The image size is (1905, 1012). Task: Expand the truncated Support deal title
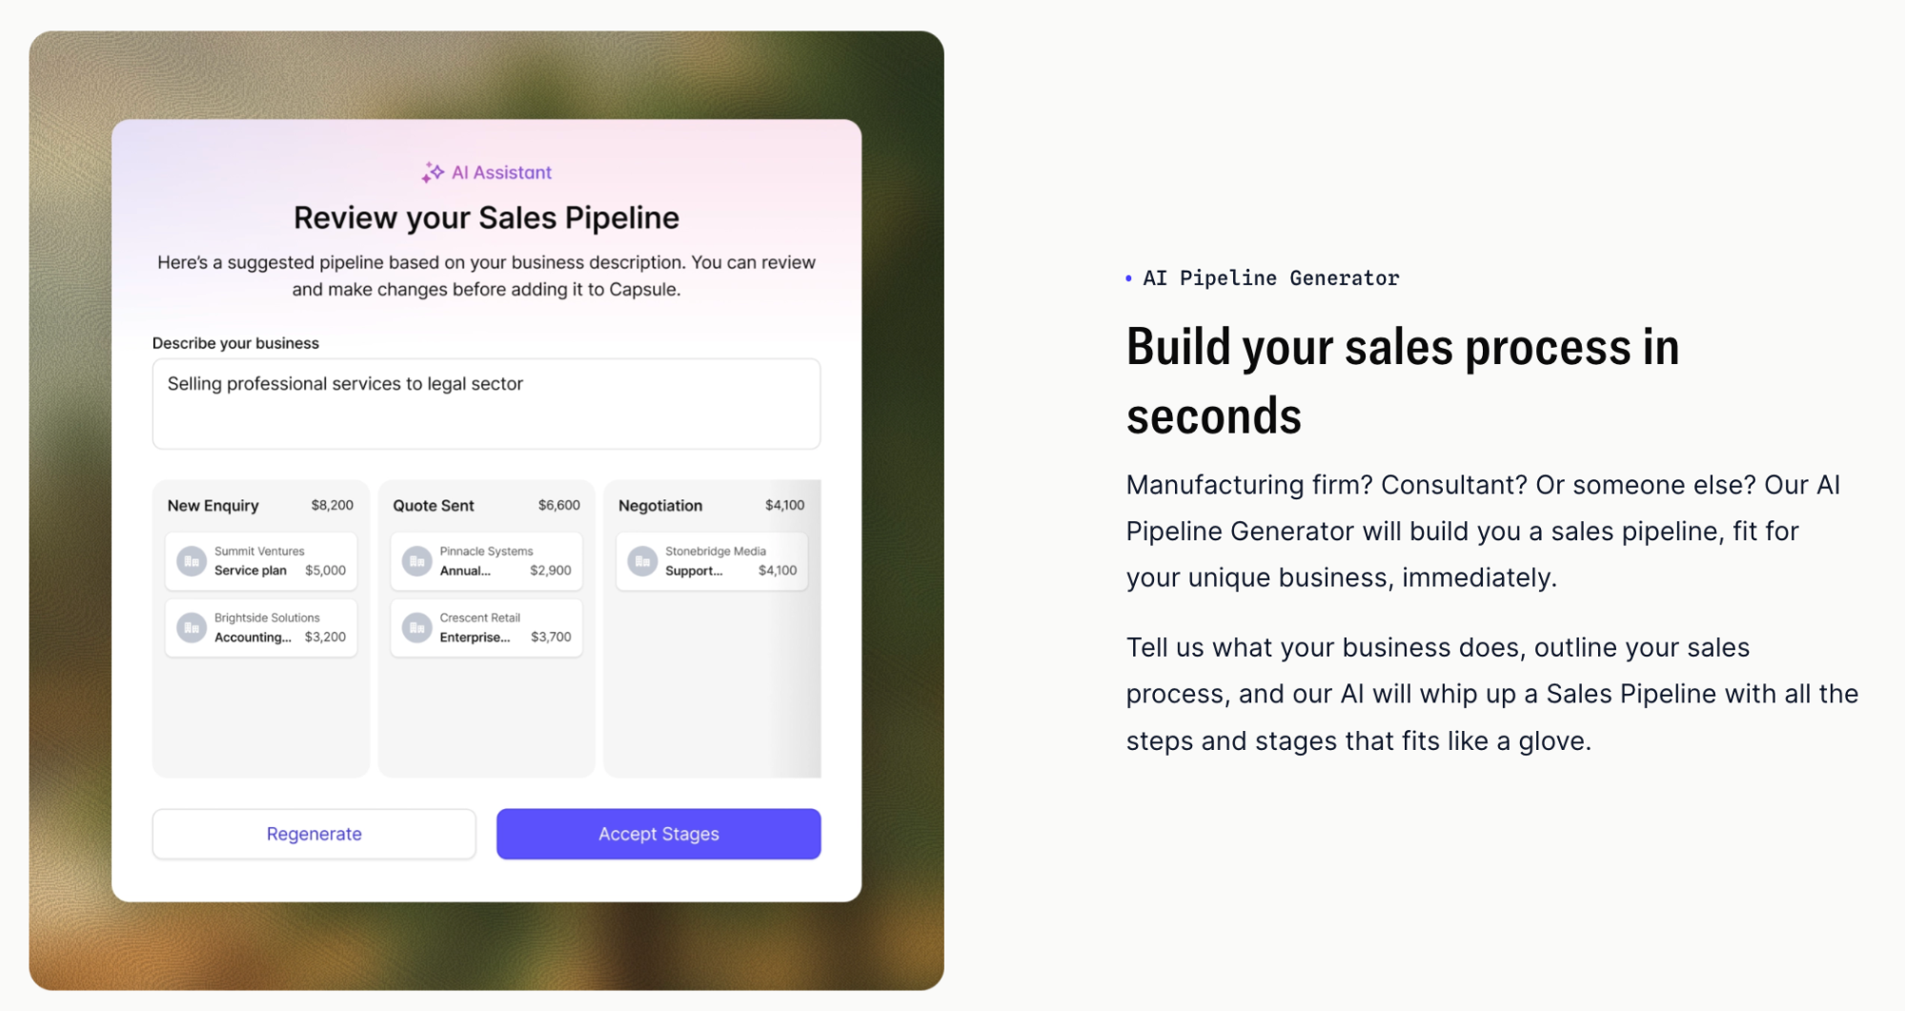click(694, 571)
